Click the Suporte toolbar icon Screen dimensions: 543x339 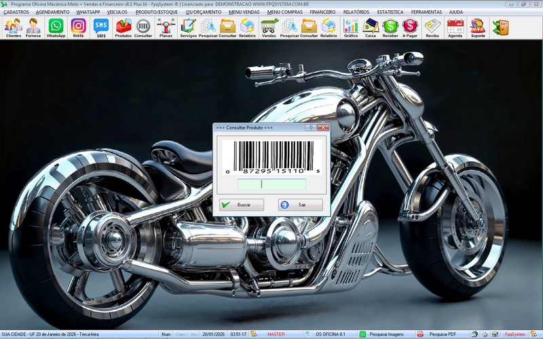point(478,27)
